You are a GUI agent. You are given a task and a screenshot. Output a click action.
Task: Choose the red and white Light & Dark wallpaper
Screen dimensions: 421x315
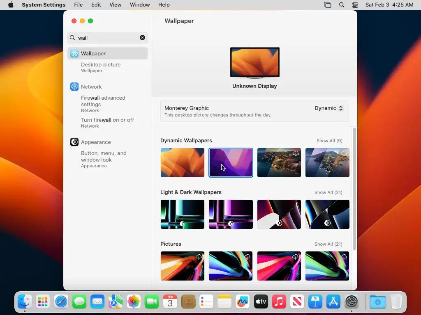click(x=279, y=214)
